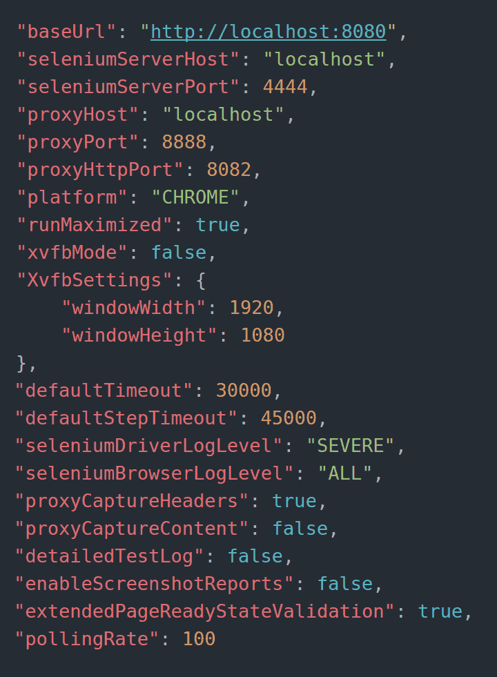Click the windowWidth value 1920
Screen dimensions: 497x677
coord(251,308)
